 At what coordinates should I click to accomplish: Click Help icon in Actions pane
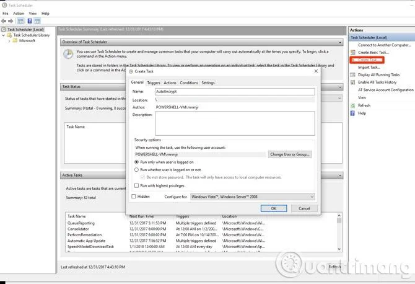point(352,113)
